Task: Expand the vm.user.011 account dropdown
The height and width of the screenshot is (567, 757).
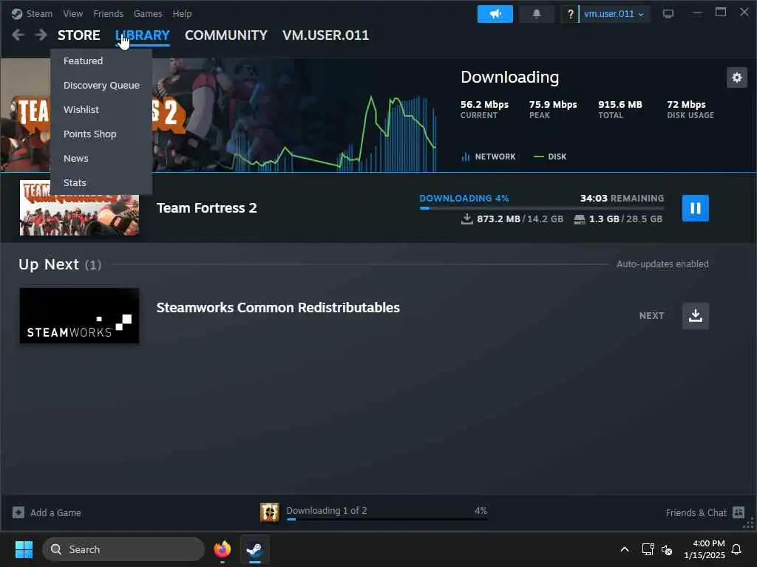Action: click(x=614, y=14)
